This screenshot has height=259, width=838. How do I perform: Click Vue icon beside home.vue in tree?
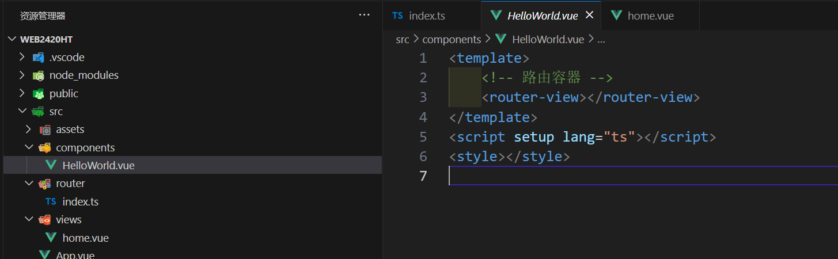tap(51, 238)
